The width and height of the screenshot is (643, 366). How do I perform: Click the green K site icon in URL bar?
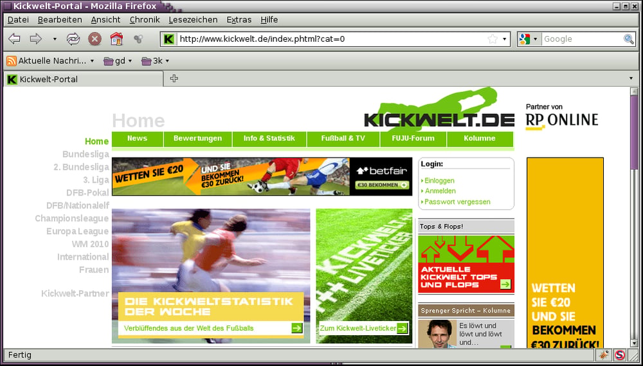click(x=168, y=39)
